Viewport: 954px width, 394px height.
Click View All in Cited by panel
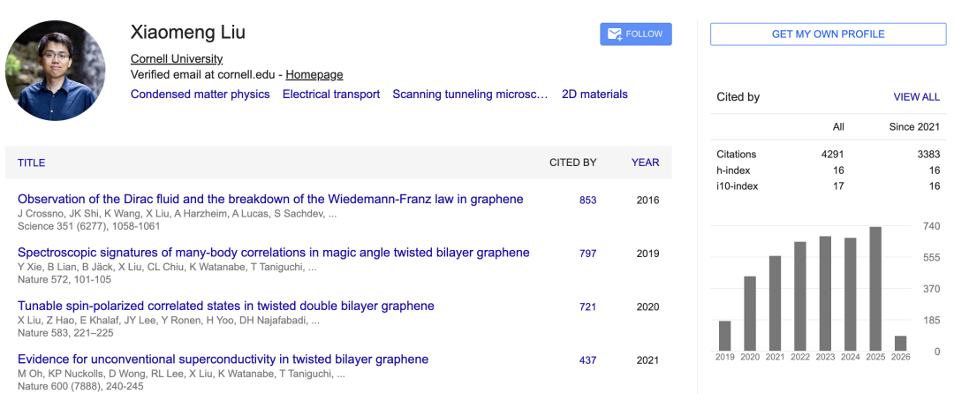(x=916, y=97)
